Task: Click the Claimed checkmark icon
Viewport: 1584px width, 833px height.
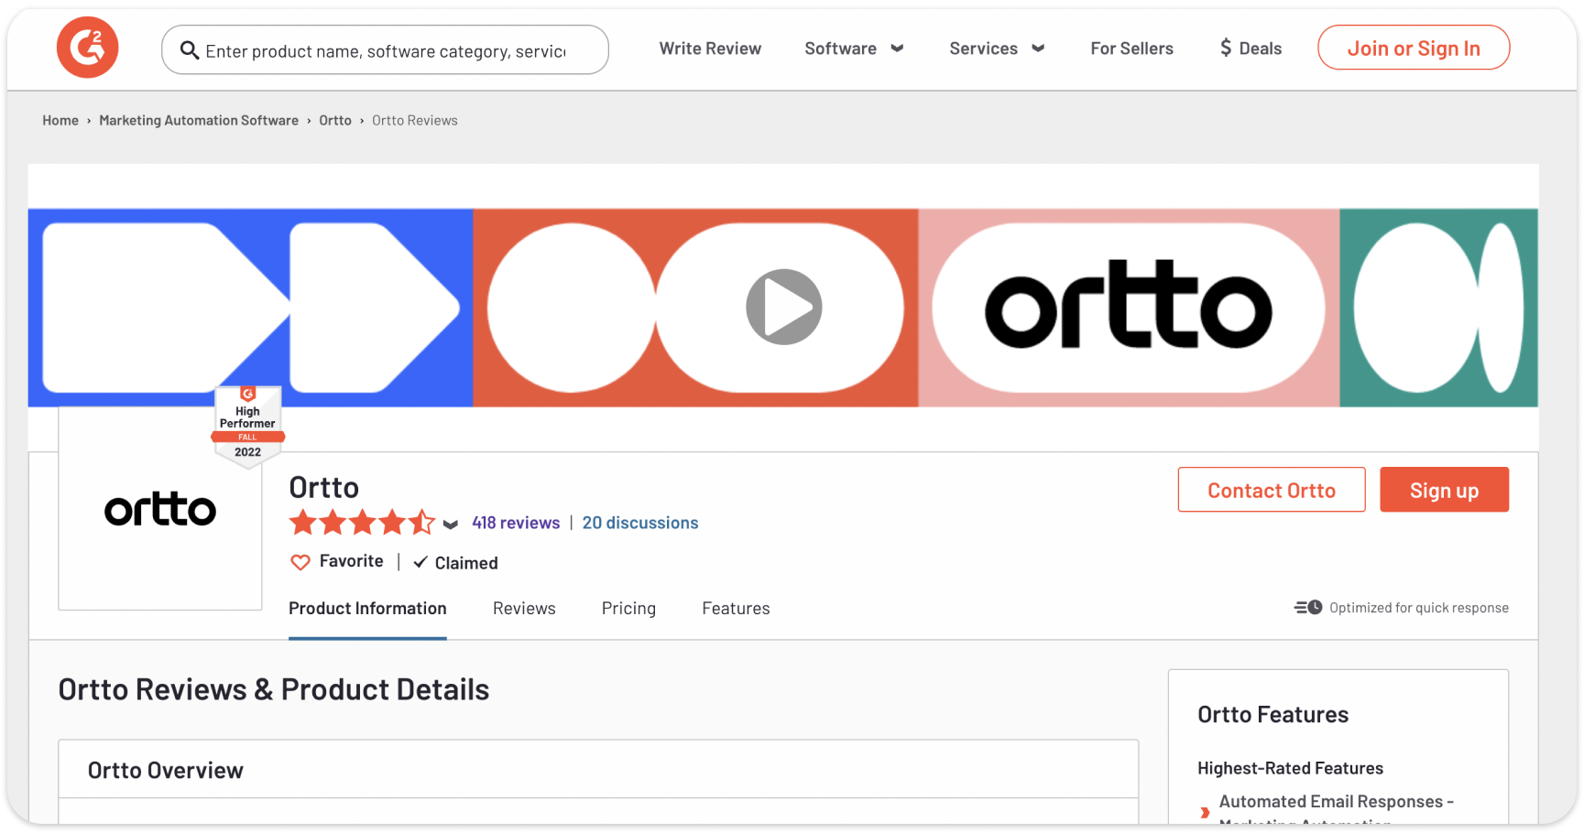Action: tap(421, 562)
